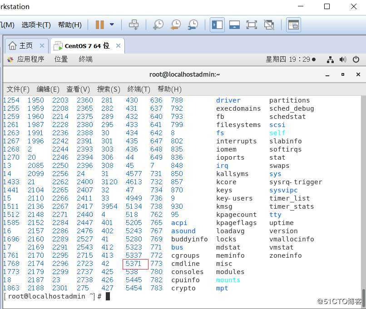The width and height of the screenshot is (366, 309).
Task: Click the cyan 'self' entry
Action: point(277,133)
